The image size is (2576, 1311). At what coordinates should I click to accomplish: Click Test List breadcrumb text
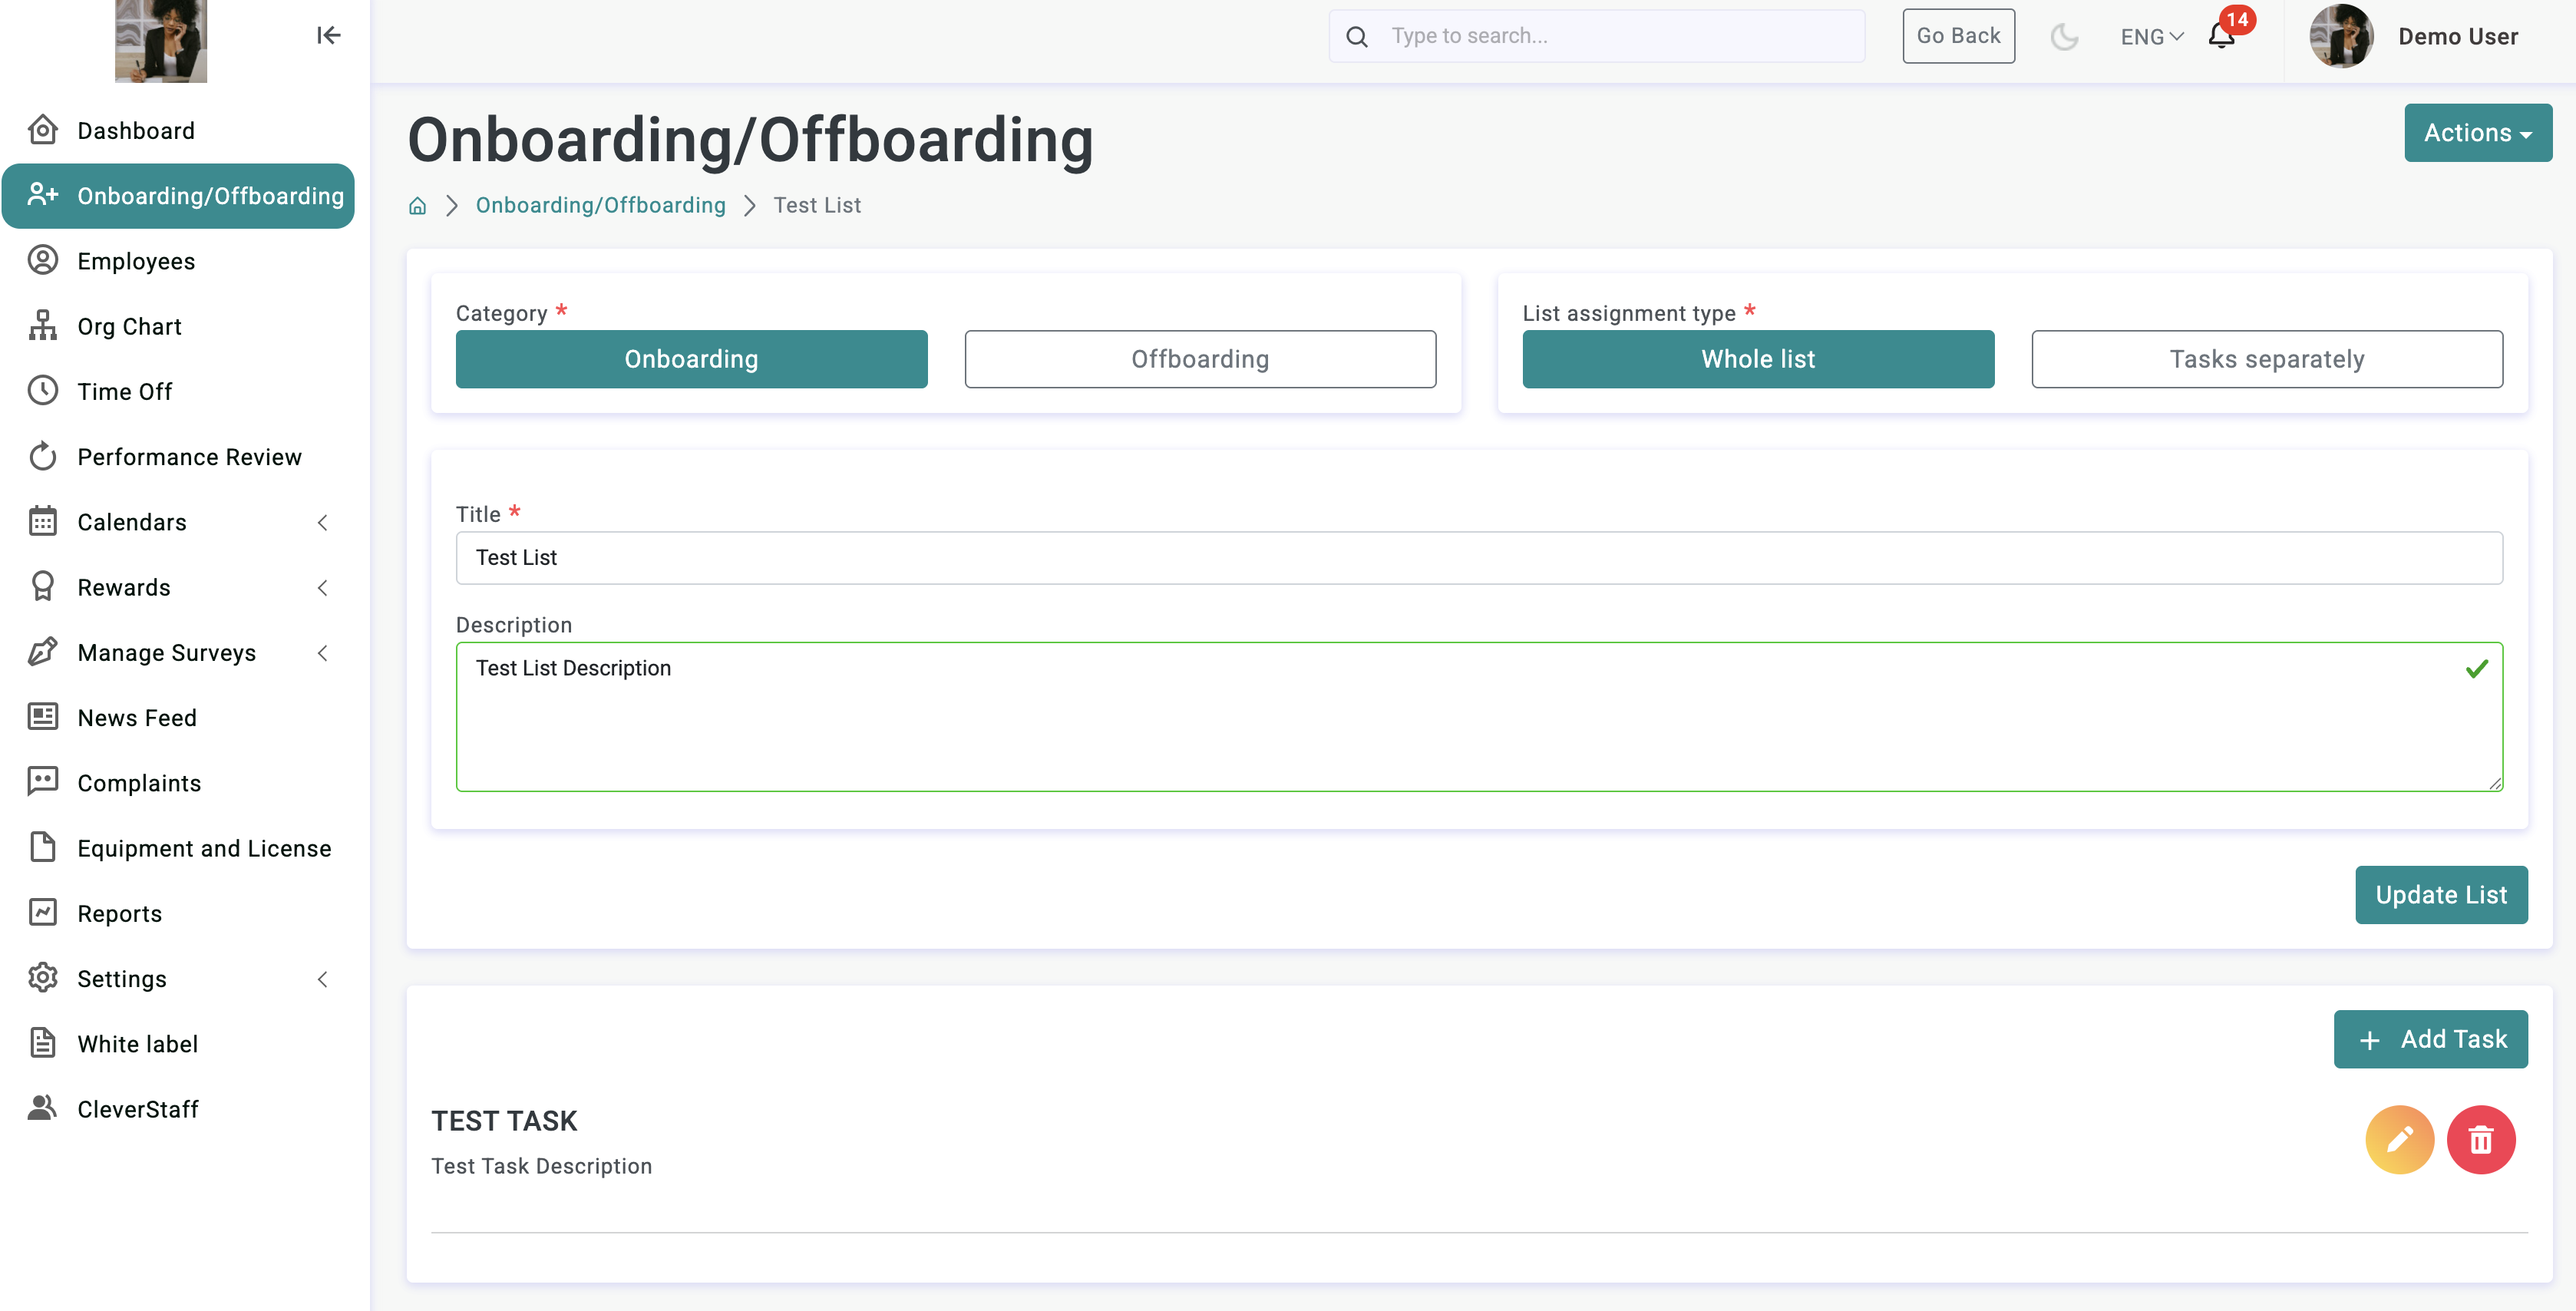[817, 205]
